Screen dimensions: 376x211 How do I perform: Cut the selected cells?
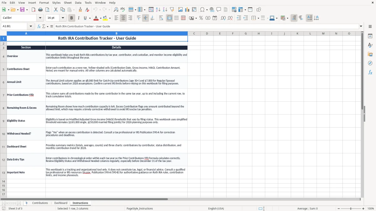(56, 10)
